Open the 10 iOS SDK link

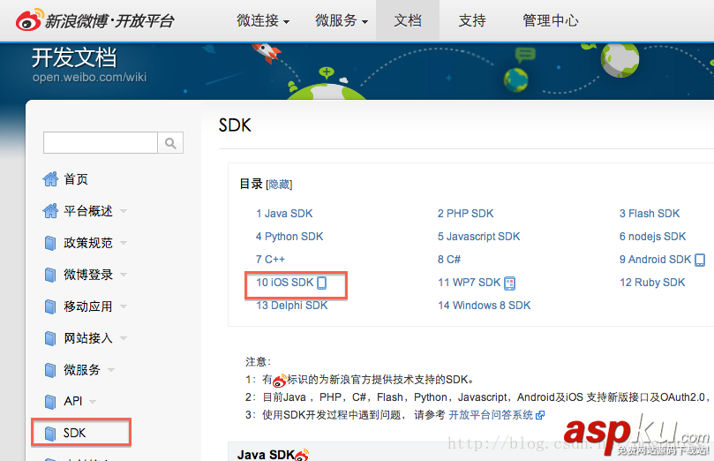pyautogui.click(x=284, y=283)
